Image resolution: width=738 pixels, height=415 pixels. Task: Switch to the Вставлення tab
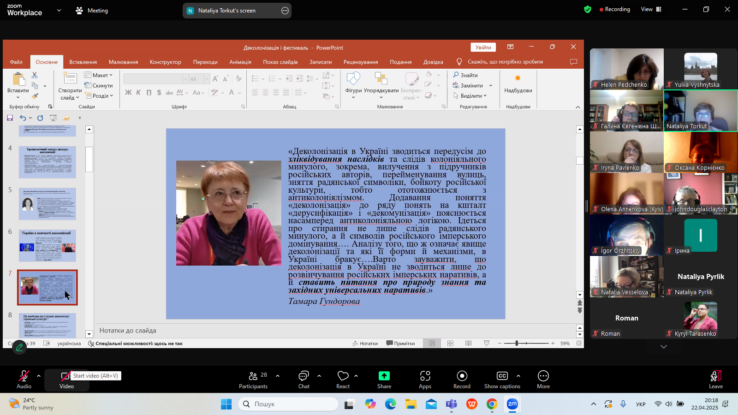coord(83,62)
